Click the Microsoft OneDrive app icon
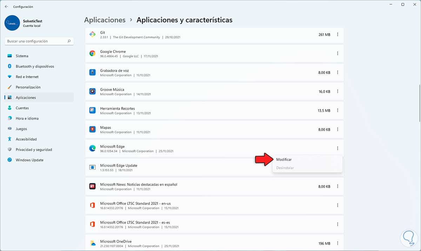Image resolution: width=421 pixels, height=251 pixels. click(x=92, y=243)
